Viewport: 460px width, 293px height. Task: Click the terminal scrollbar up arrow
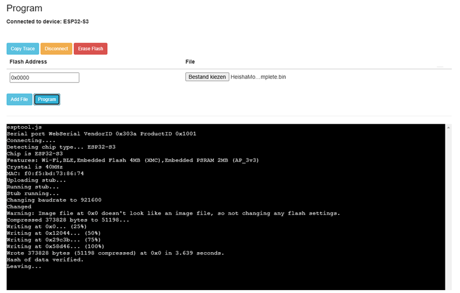coord(448,128)
